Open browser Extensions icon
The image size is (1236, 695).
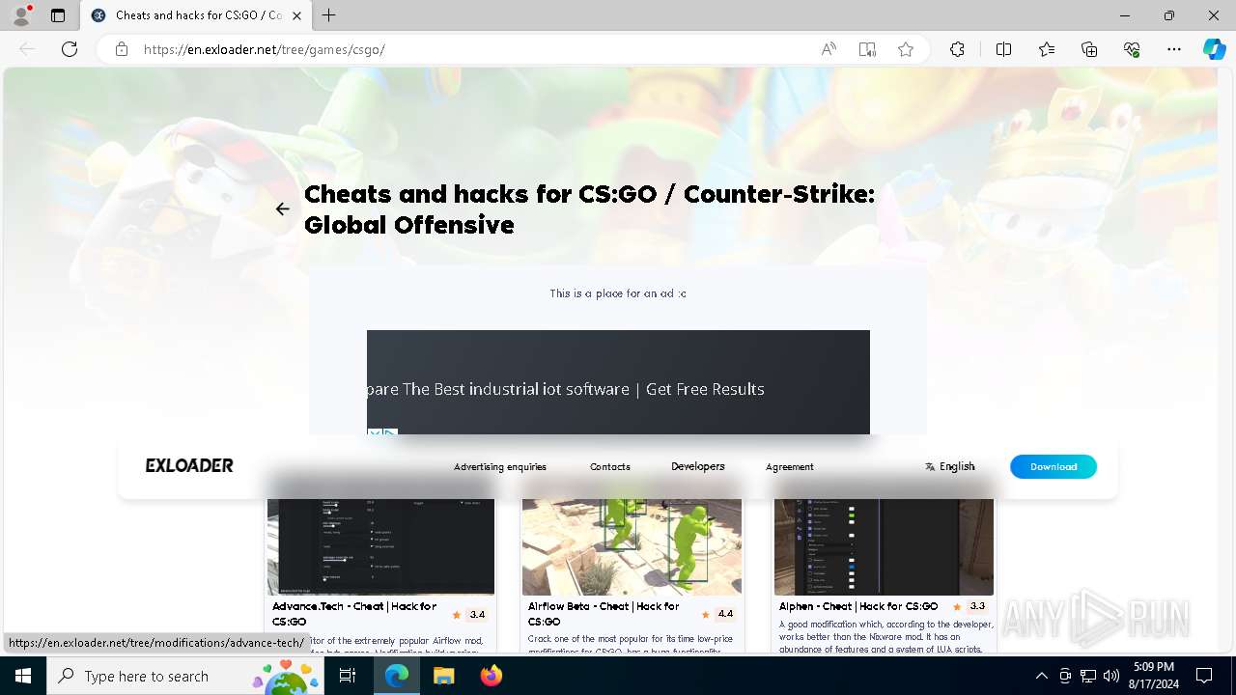click(957, 49)
